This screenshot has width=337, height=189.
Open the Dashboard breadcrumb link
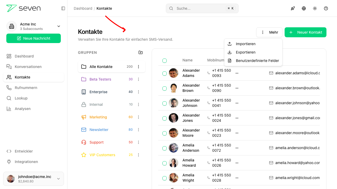point(83,8)
